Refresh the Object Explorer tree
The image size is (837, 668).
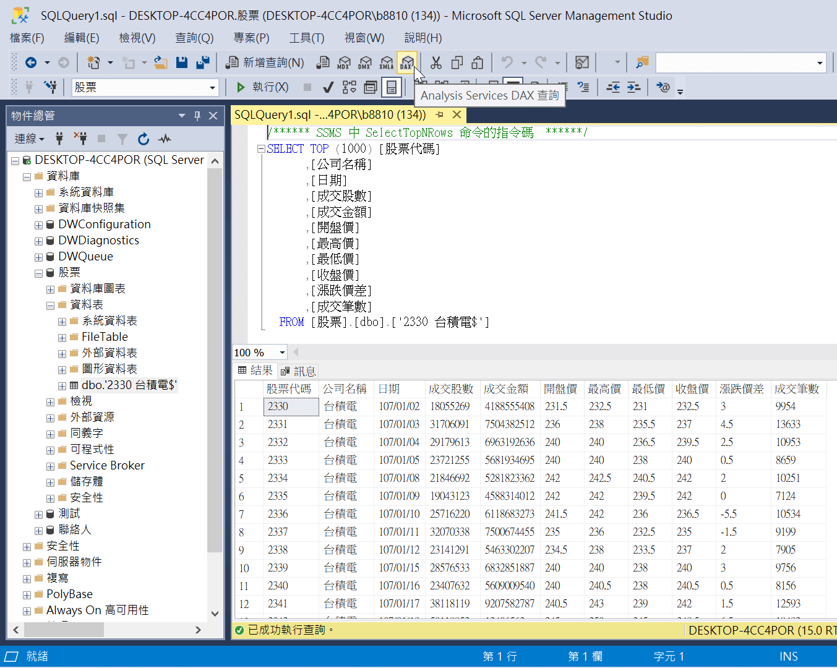tap(144, 139)
